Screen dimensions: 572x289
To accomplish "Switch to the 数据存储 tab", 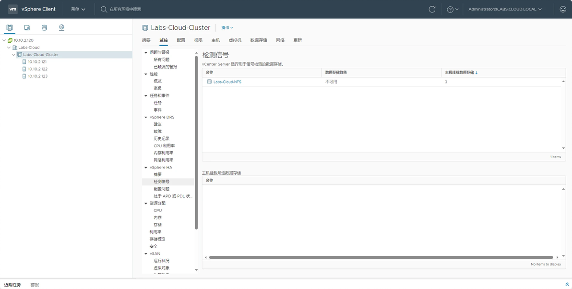I will (259, 40).
